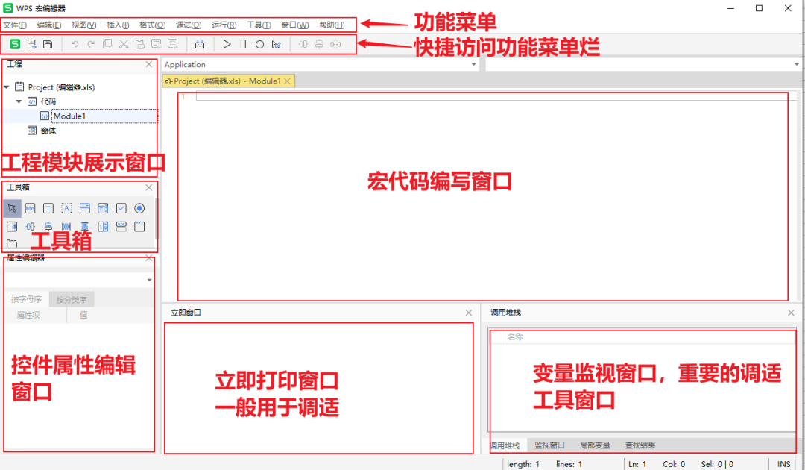Select the Run macro toolbar icon
The height and width of the screenshot is (470, 805).
click(x=227, y=44)
